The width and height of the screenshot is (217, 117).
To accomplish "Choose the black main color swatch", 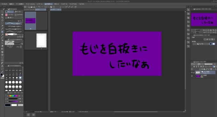I will [8, 105].
